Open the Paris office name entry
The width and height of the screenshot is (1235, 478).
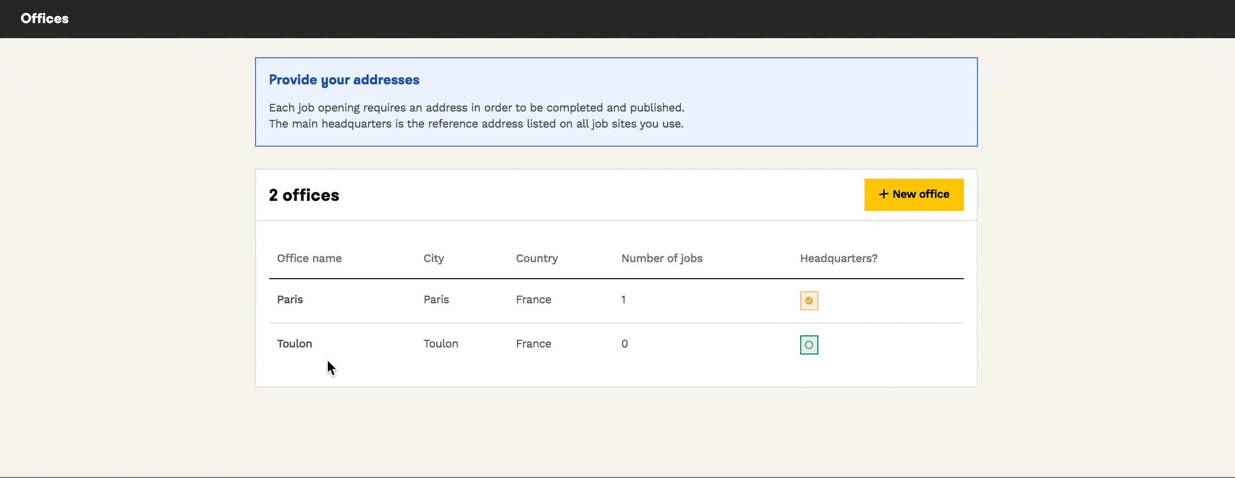click(x=290, y=300)
